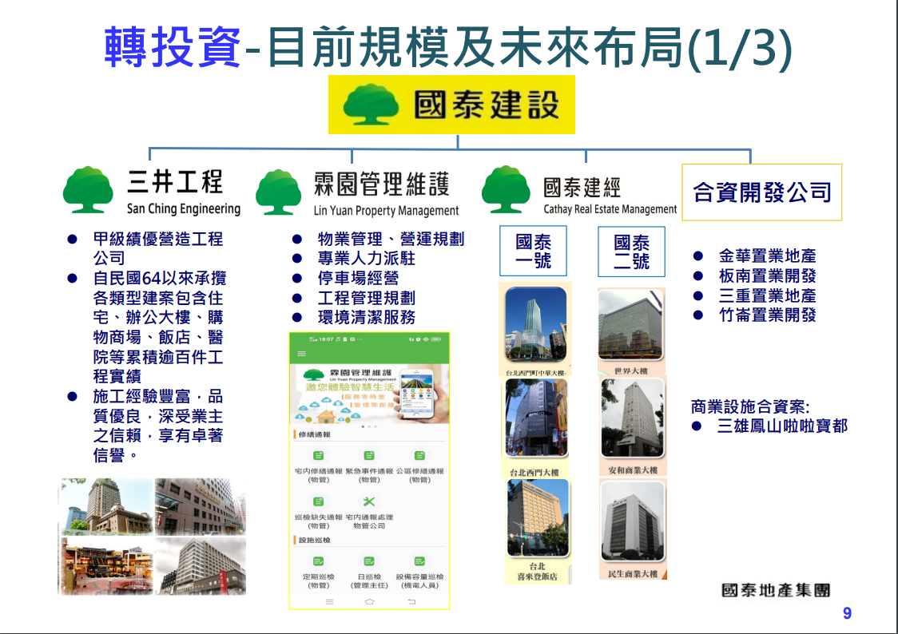
Task: Select the 國泰一號 box
Action: (x=533, y=252)
